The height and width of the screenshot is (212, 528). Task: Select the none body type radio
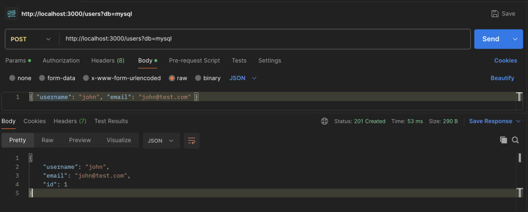point(12,78)
